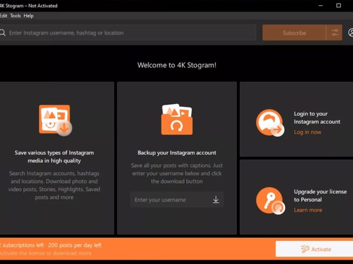
Task: Click 'Backup your Instagram account' title
Action: pyautogui.click(x=177, y=153)
